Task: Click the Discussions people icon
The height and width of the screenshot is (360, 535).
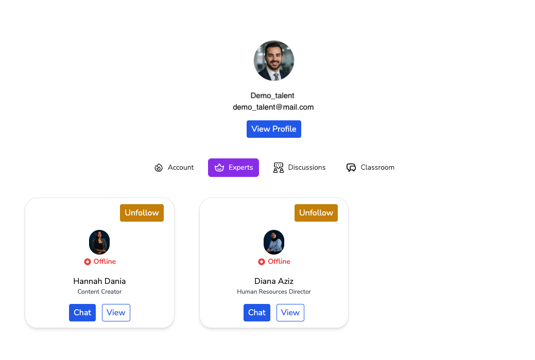Action: pos(279,168)
